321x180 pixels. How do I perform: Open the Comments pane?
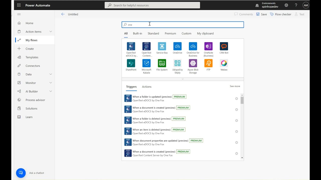pos(244,14)
